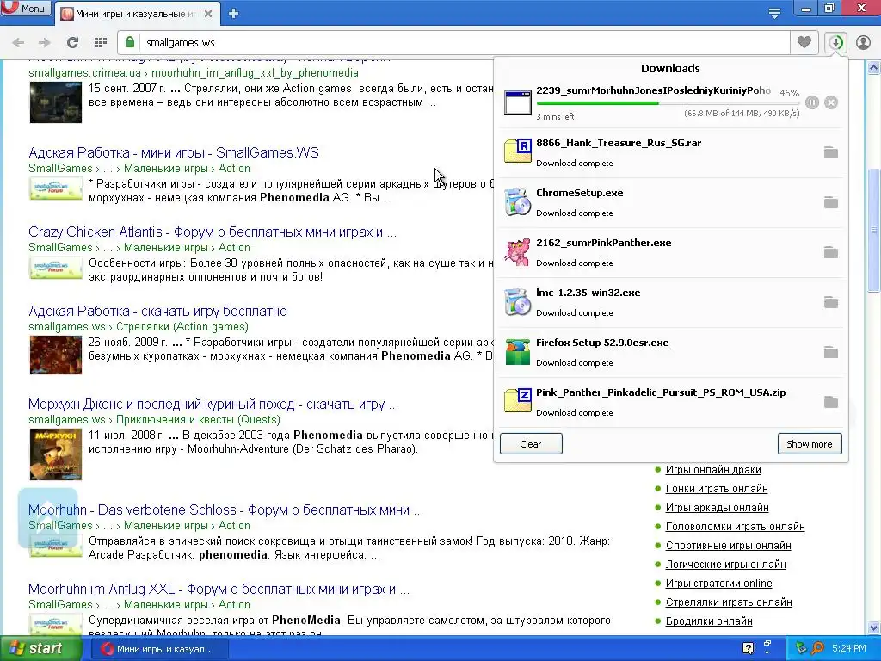
Task: Open the user account profile icon
Action: click(863, 42)
